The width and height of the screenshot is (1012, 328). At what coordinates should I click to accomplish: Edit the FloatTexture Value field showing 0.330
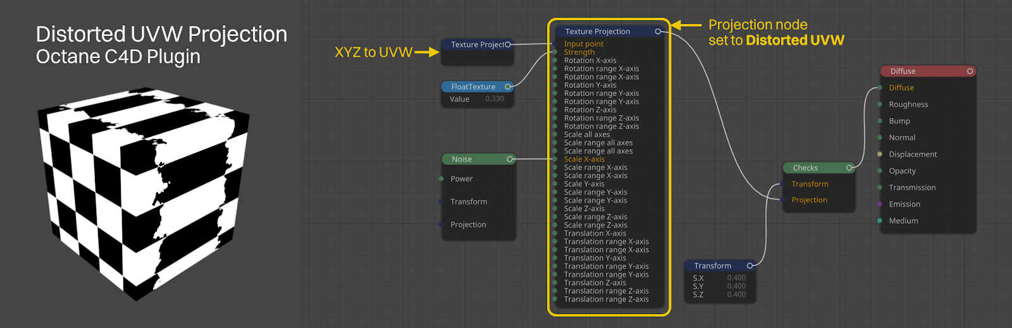[494, 99]
